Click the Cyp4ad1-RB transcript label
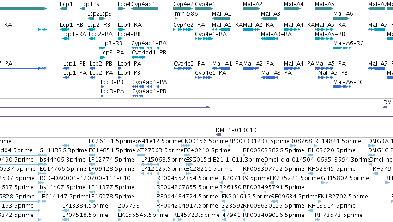Screen dimensions: 393x222 coord(149,52)
